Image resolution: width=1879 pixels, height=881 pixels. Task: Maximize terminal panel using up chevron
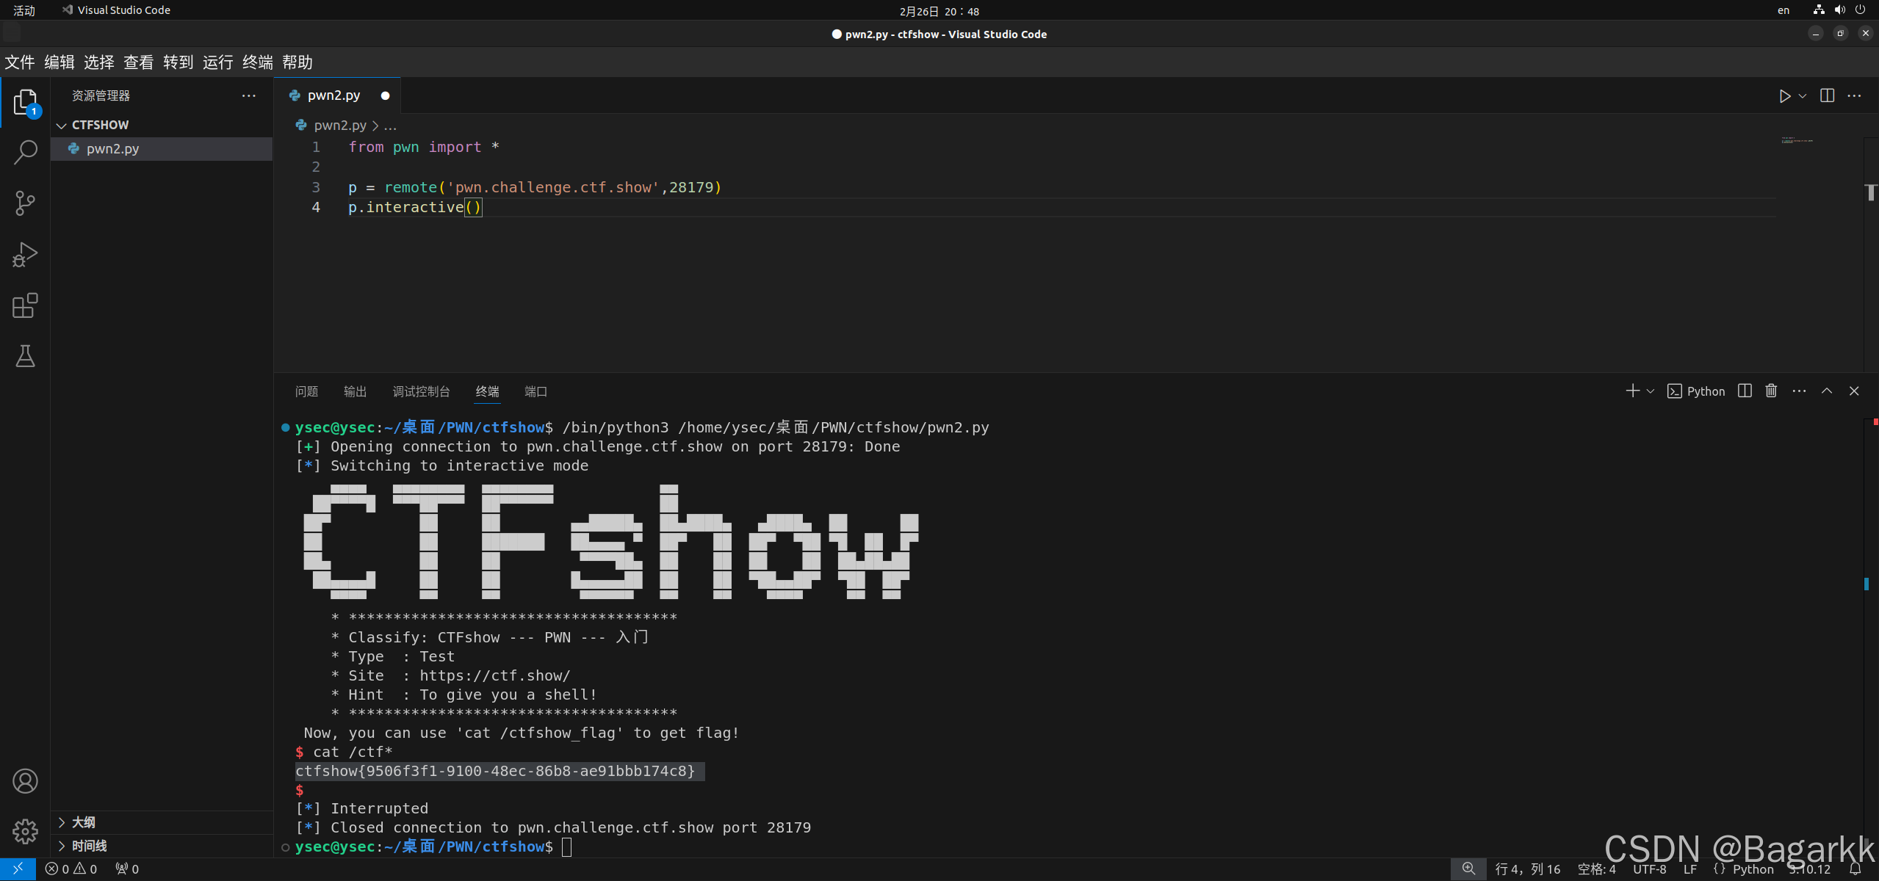point(1827,391)
